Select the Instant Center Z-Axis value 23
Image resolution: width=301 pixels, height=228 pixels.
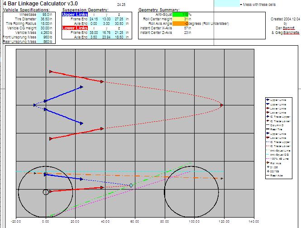(x=186, y=33)
